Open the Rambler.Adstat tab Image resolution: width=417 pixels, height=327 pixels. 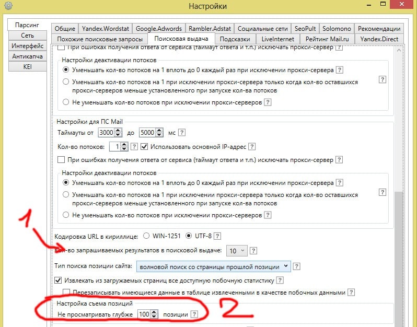pos(210,28)
